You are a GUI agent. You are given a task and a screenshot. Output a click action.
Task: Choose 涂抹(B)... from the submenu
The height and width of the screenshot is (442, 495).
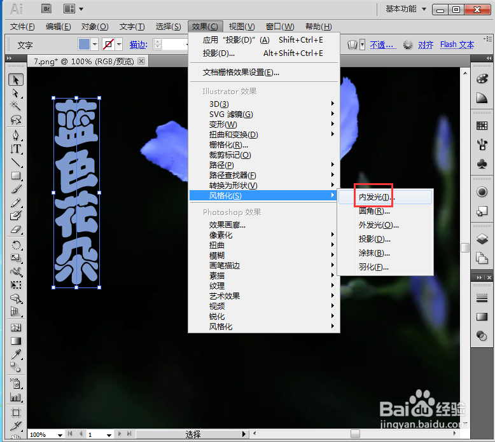pos(385,253)
